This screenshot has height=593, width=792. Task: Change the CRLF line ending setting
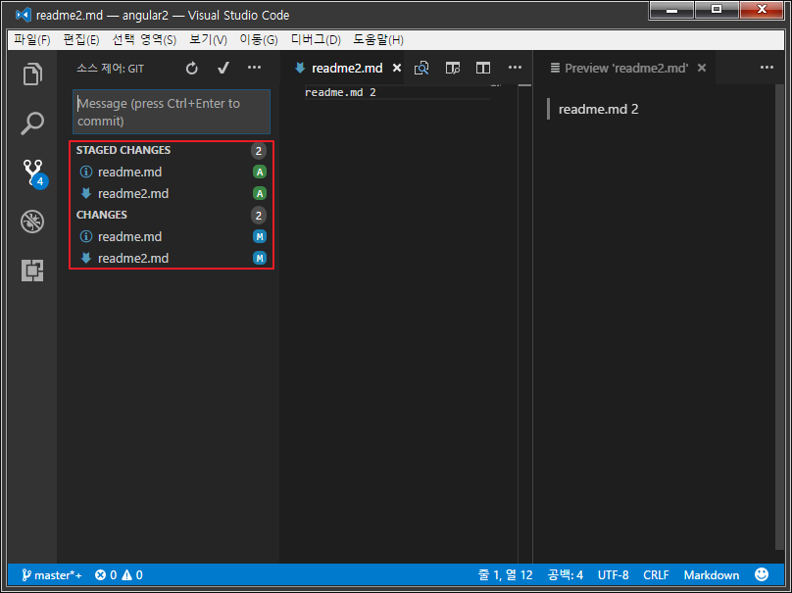point(656,575)
